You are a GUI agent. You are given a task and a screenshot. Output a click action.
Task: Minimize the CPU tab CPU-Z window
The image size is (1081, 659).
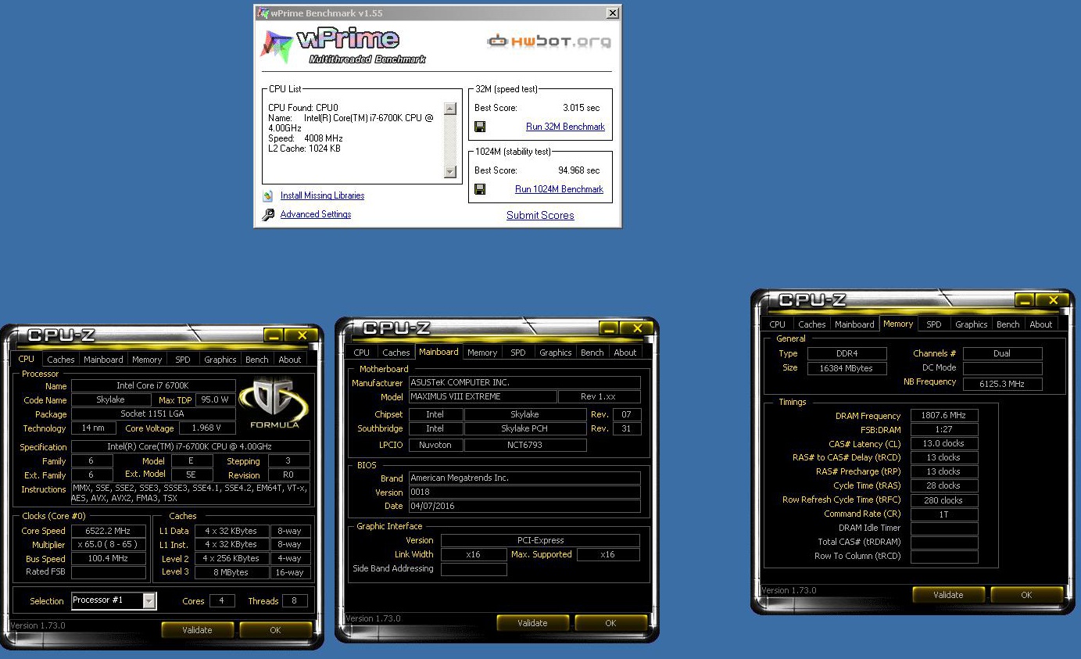coord(274,336)
